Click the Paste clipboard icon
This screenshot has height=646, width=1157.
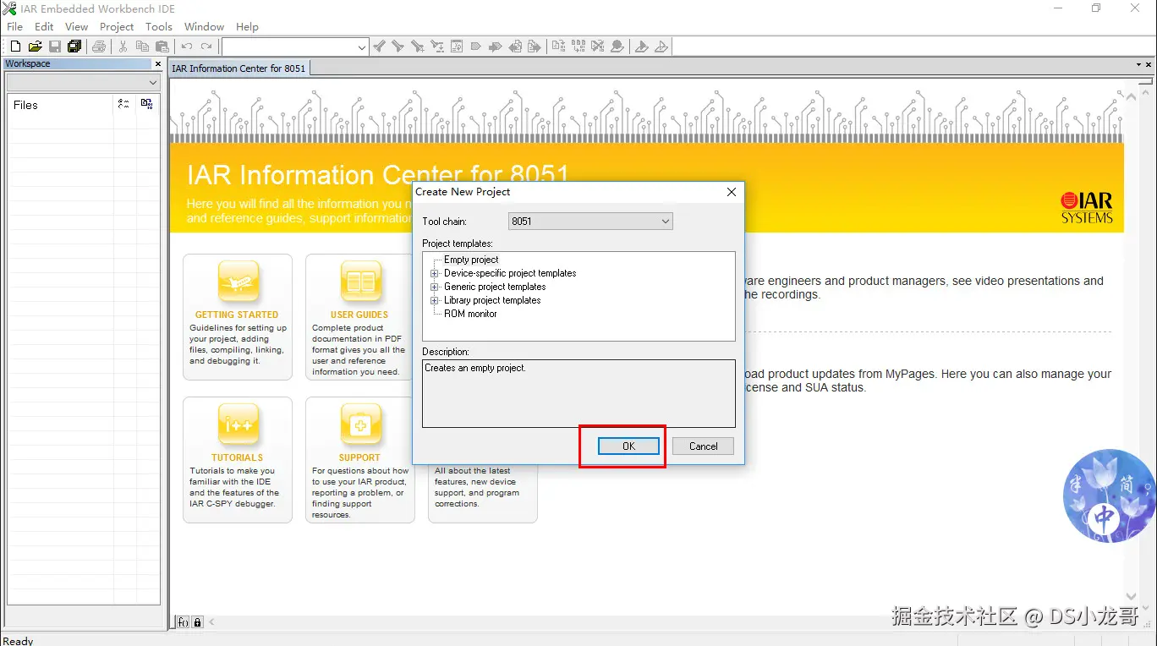pos(162,47)
